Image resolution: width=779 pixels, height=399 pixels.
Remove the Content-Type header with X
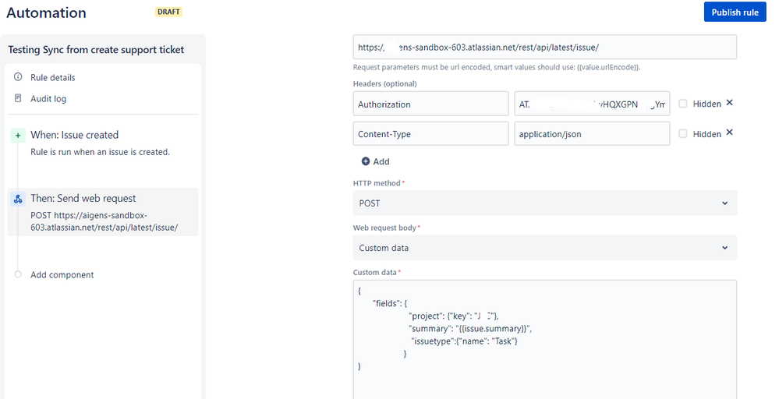[x=729, y=132]
